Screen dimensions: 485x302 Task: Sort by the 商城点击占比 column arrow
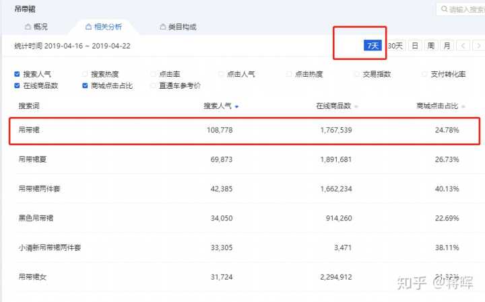pos(463,107)
